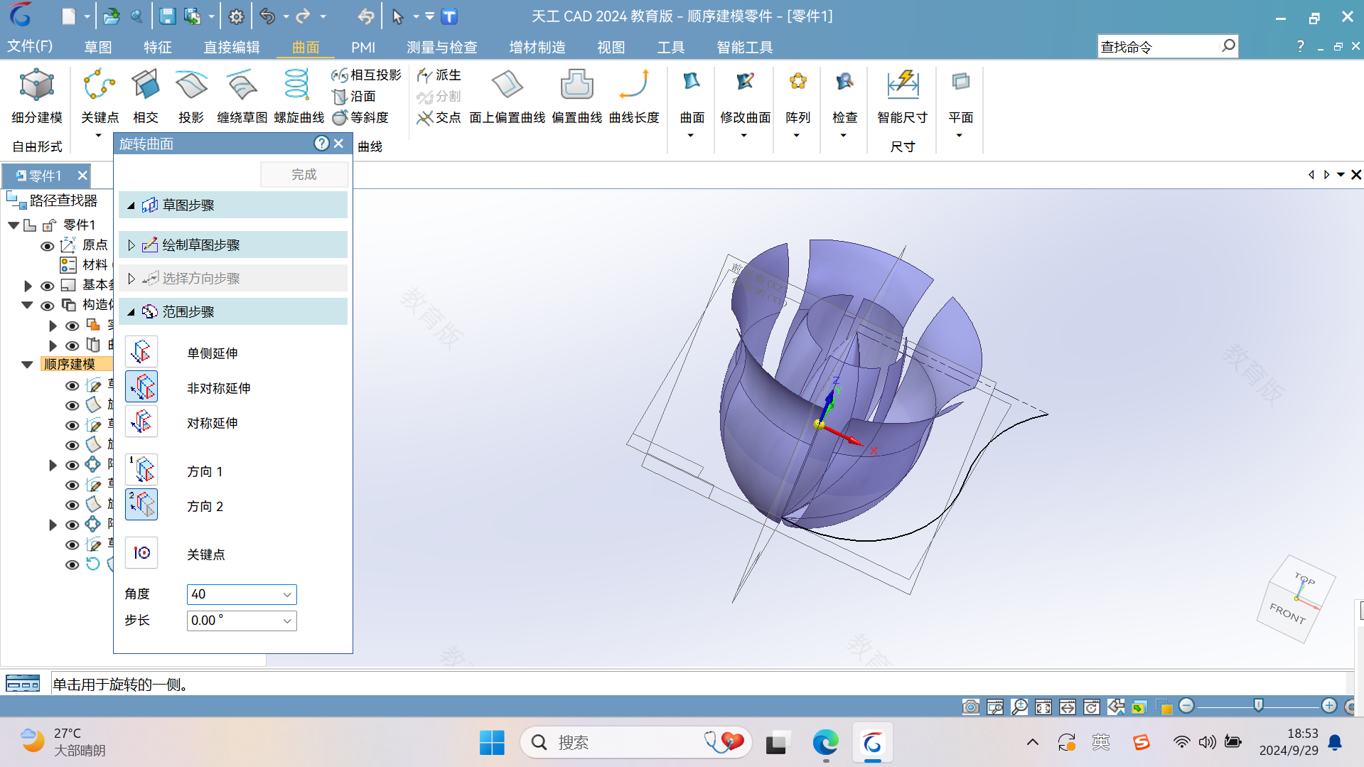This screenshot has height=767, width=1364.
Task: Close the 零件1 document tab
Action: (x=82, y=176)
